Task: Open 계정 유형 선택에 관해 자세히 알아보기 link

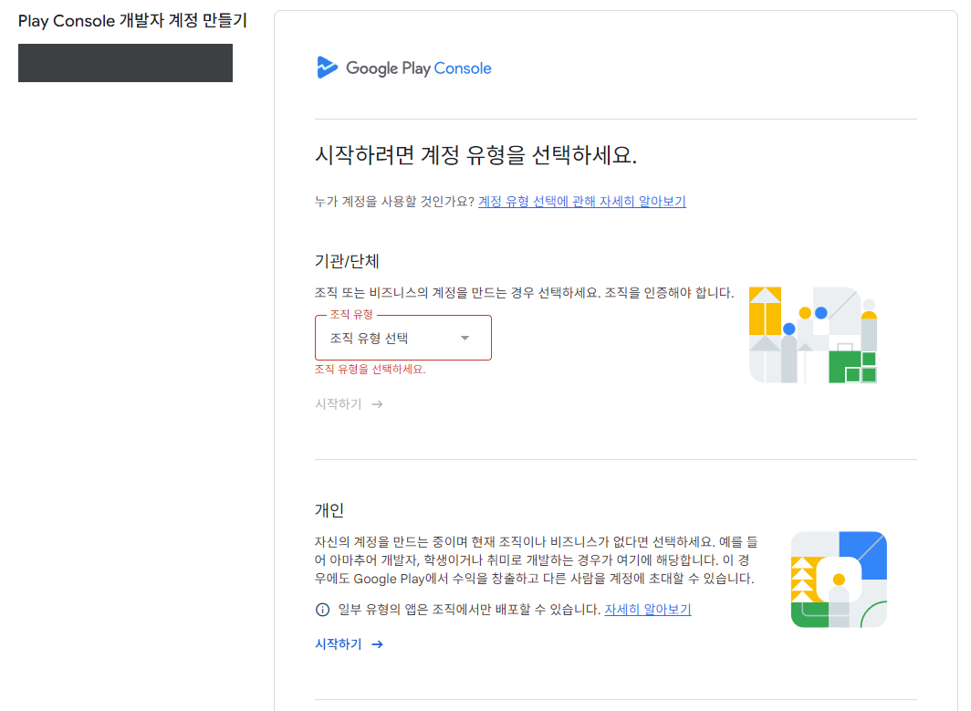Action: tap(582, 202)
